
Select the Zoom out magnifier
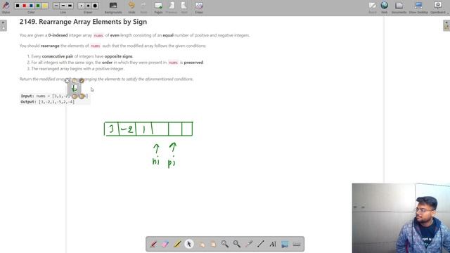237,244
